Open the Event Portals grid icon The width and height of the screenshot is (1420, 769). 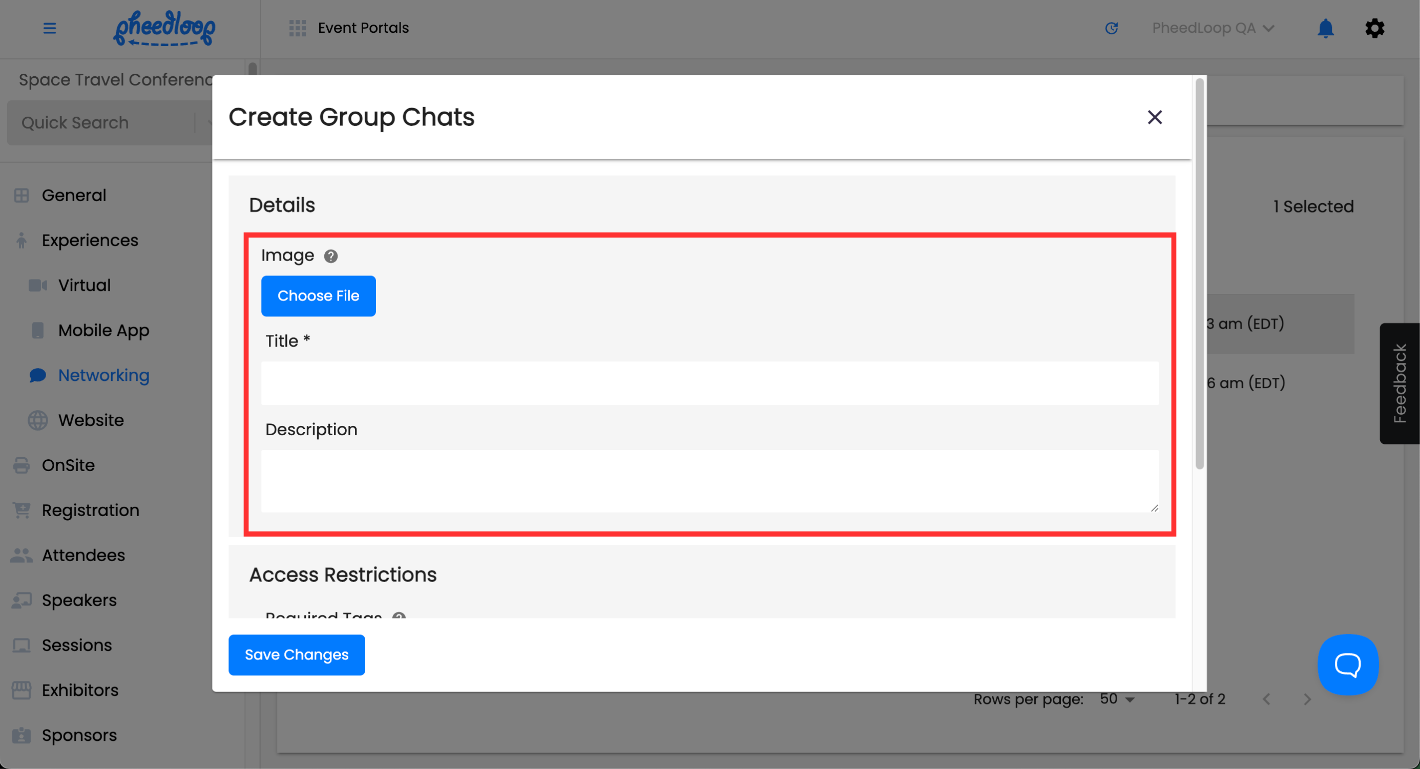[x=297, y=28]
